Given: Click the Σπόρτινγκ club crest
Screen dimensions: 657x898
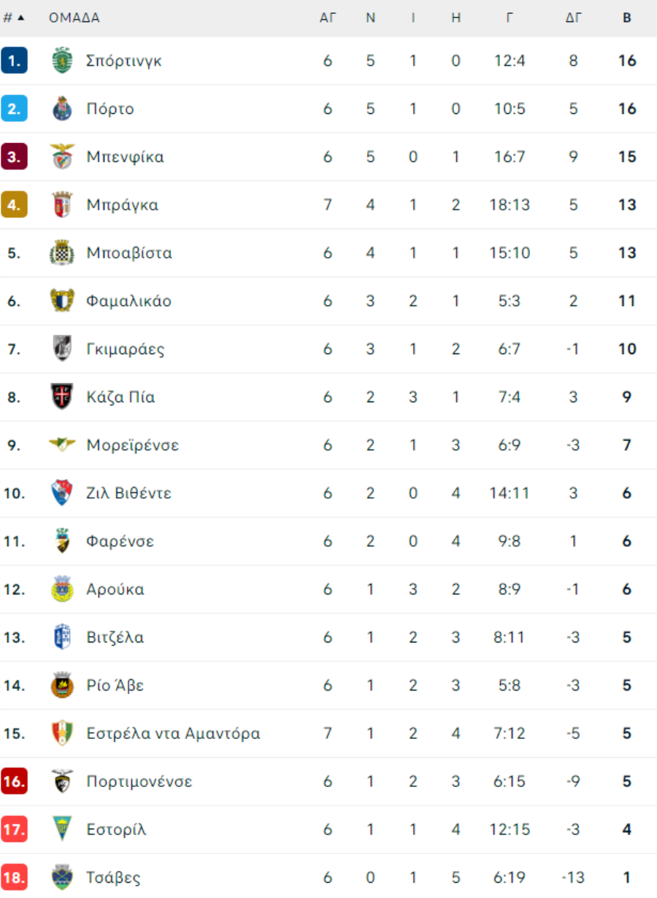Looking at the screenshot, I should pyautogui.click(x=62, y=61).
